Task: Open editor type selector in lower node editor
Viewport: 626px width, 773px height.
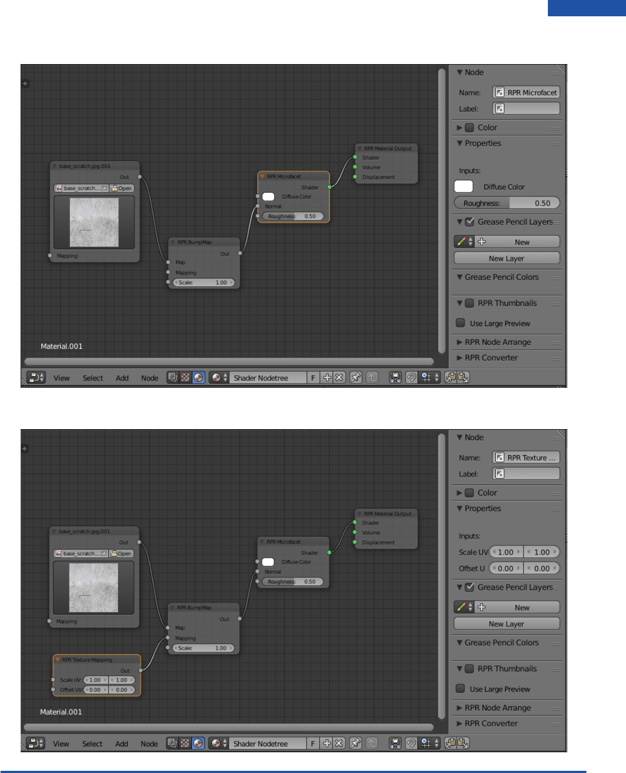Action: click(36, 743)
